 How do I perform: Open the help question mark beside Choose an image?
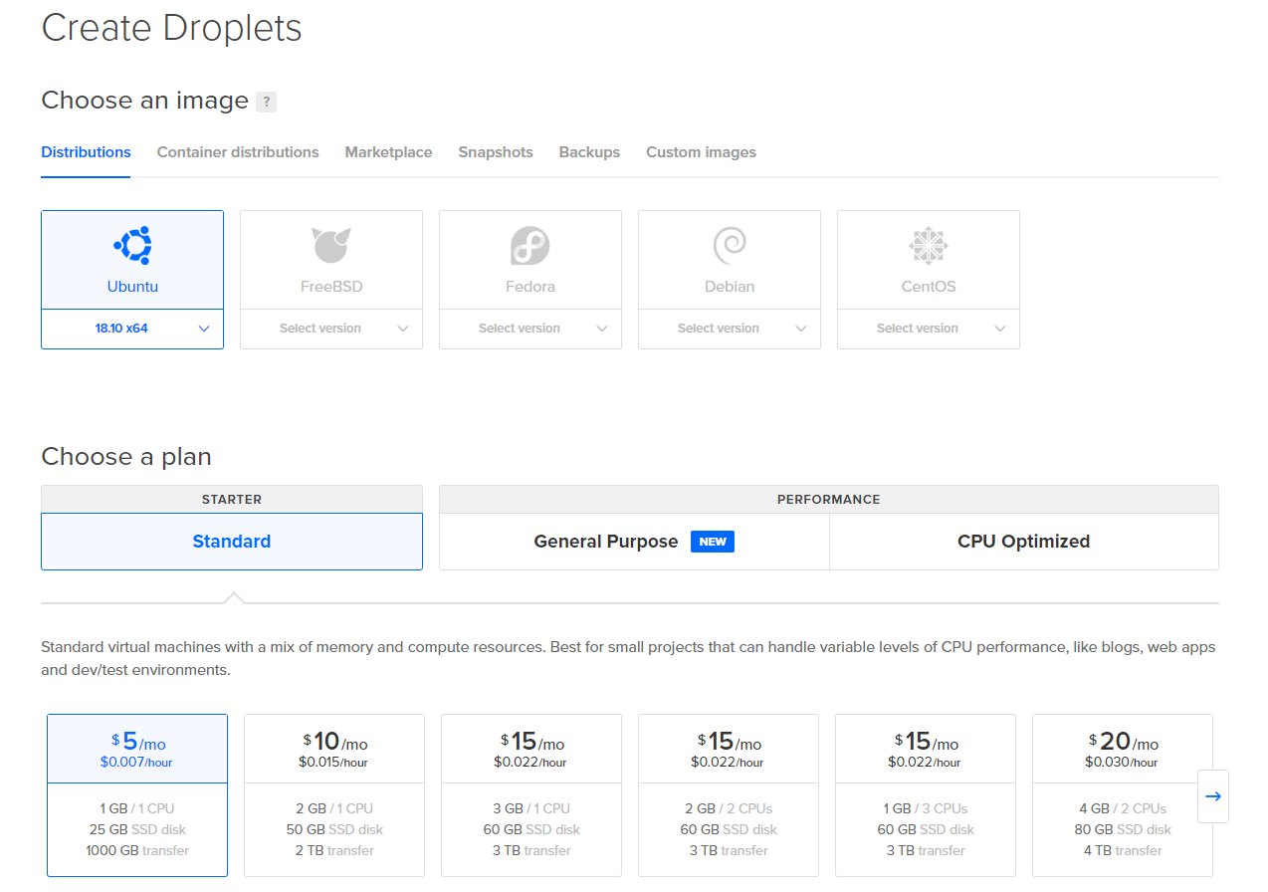point(266,102)
